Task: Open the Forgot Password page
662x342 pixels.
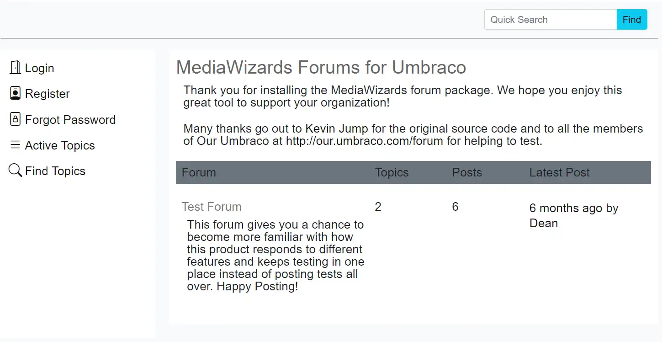Action: point(70,119)
